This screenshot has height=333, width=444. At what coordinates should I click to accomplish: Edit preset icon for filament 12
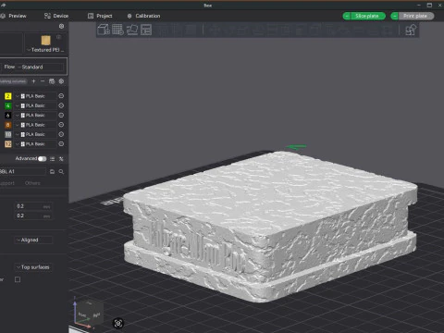pos(61,143)
